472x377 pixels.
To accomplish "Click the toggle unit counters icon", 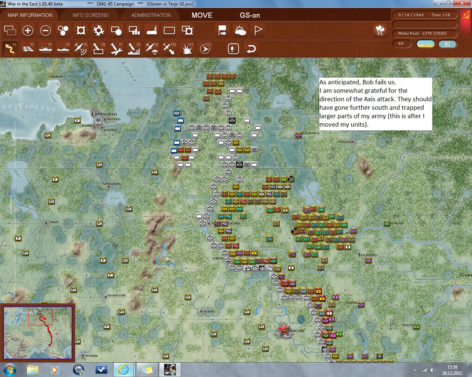I will (10, 30).
